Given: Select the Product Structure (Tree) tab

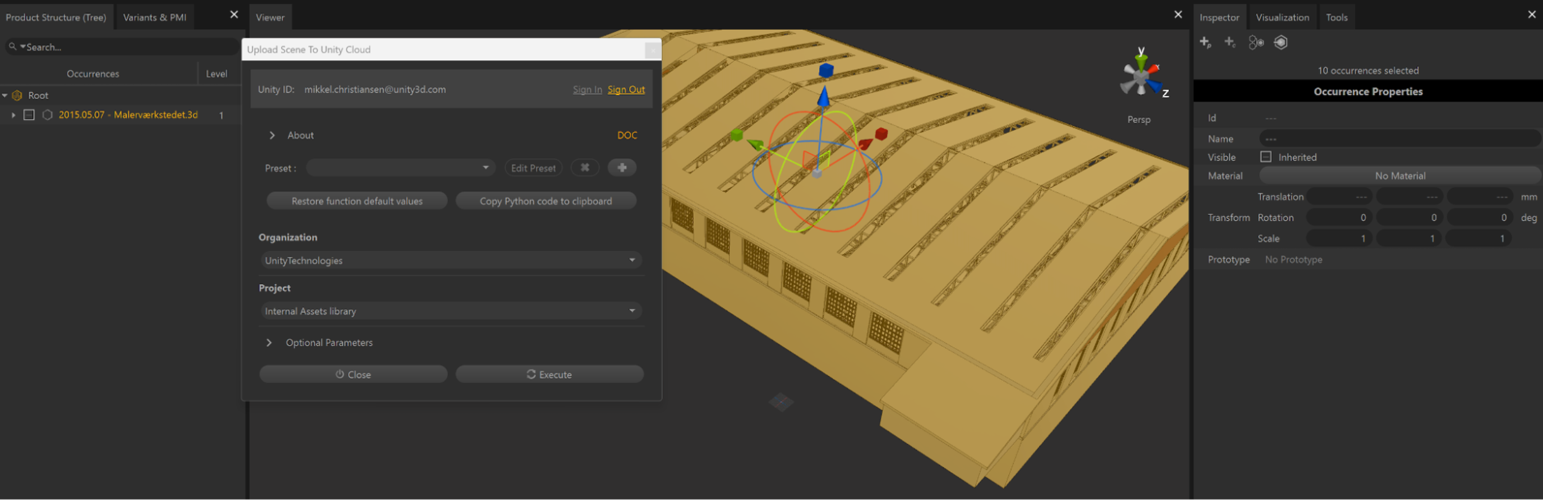Looking at the screenshot, I should point(56,17).
